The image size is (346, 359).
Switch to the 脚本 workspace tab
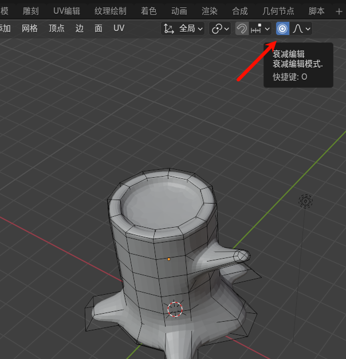[x=316, y=11]
